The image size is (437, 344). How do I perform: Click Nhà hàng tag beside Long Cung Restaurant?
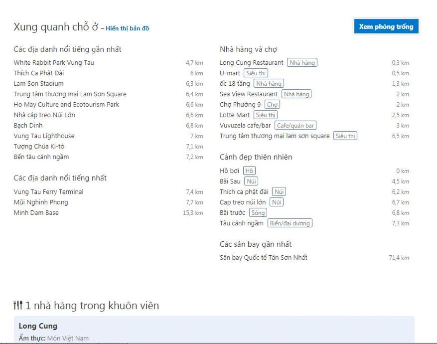point(302,63)
